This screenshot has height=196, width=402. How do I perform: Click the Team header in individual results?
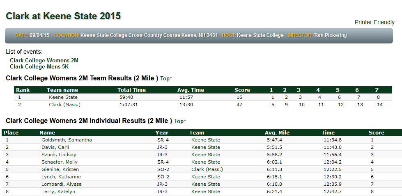click(x=197, y=133)
